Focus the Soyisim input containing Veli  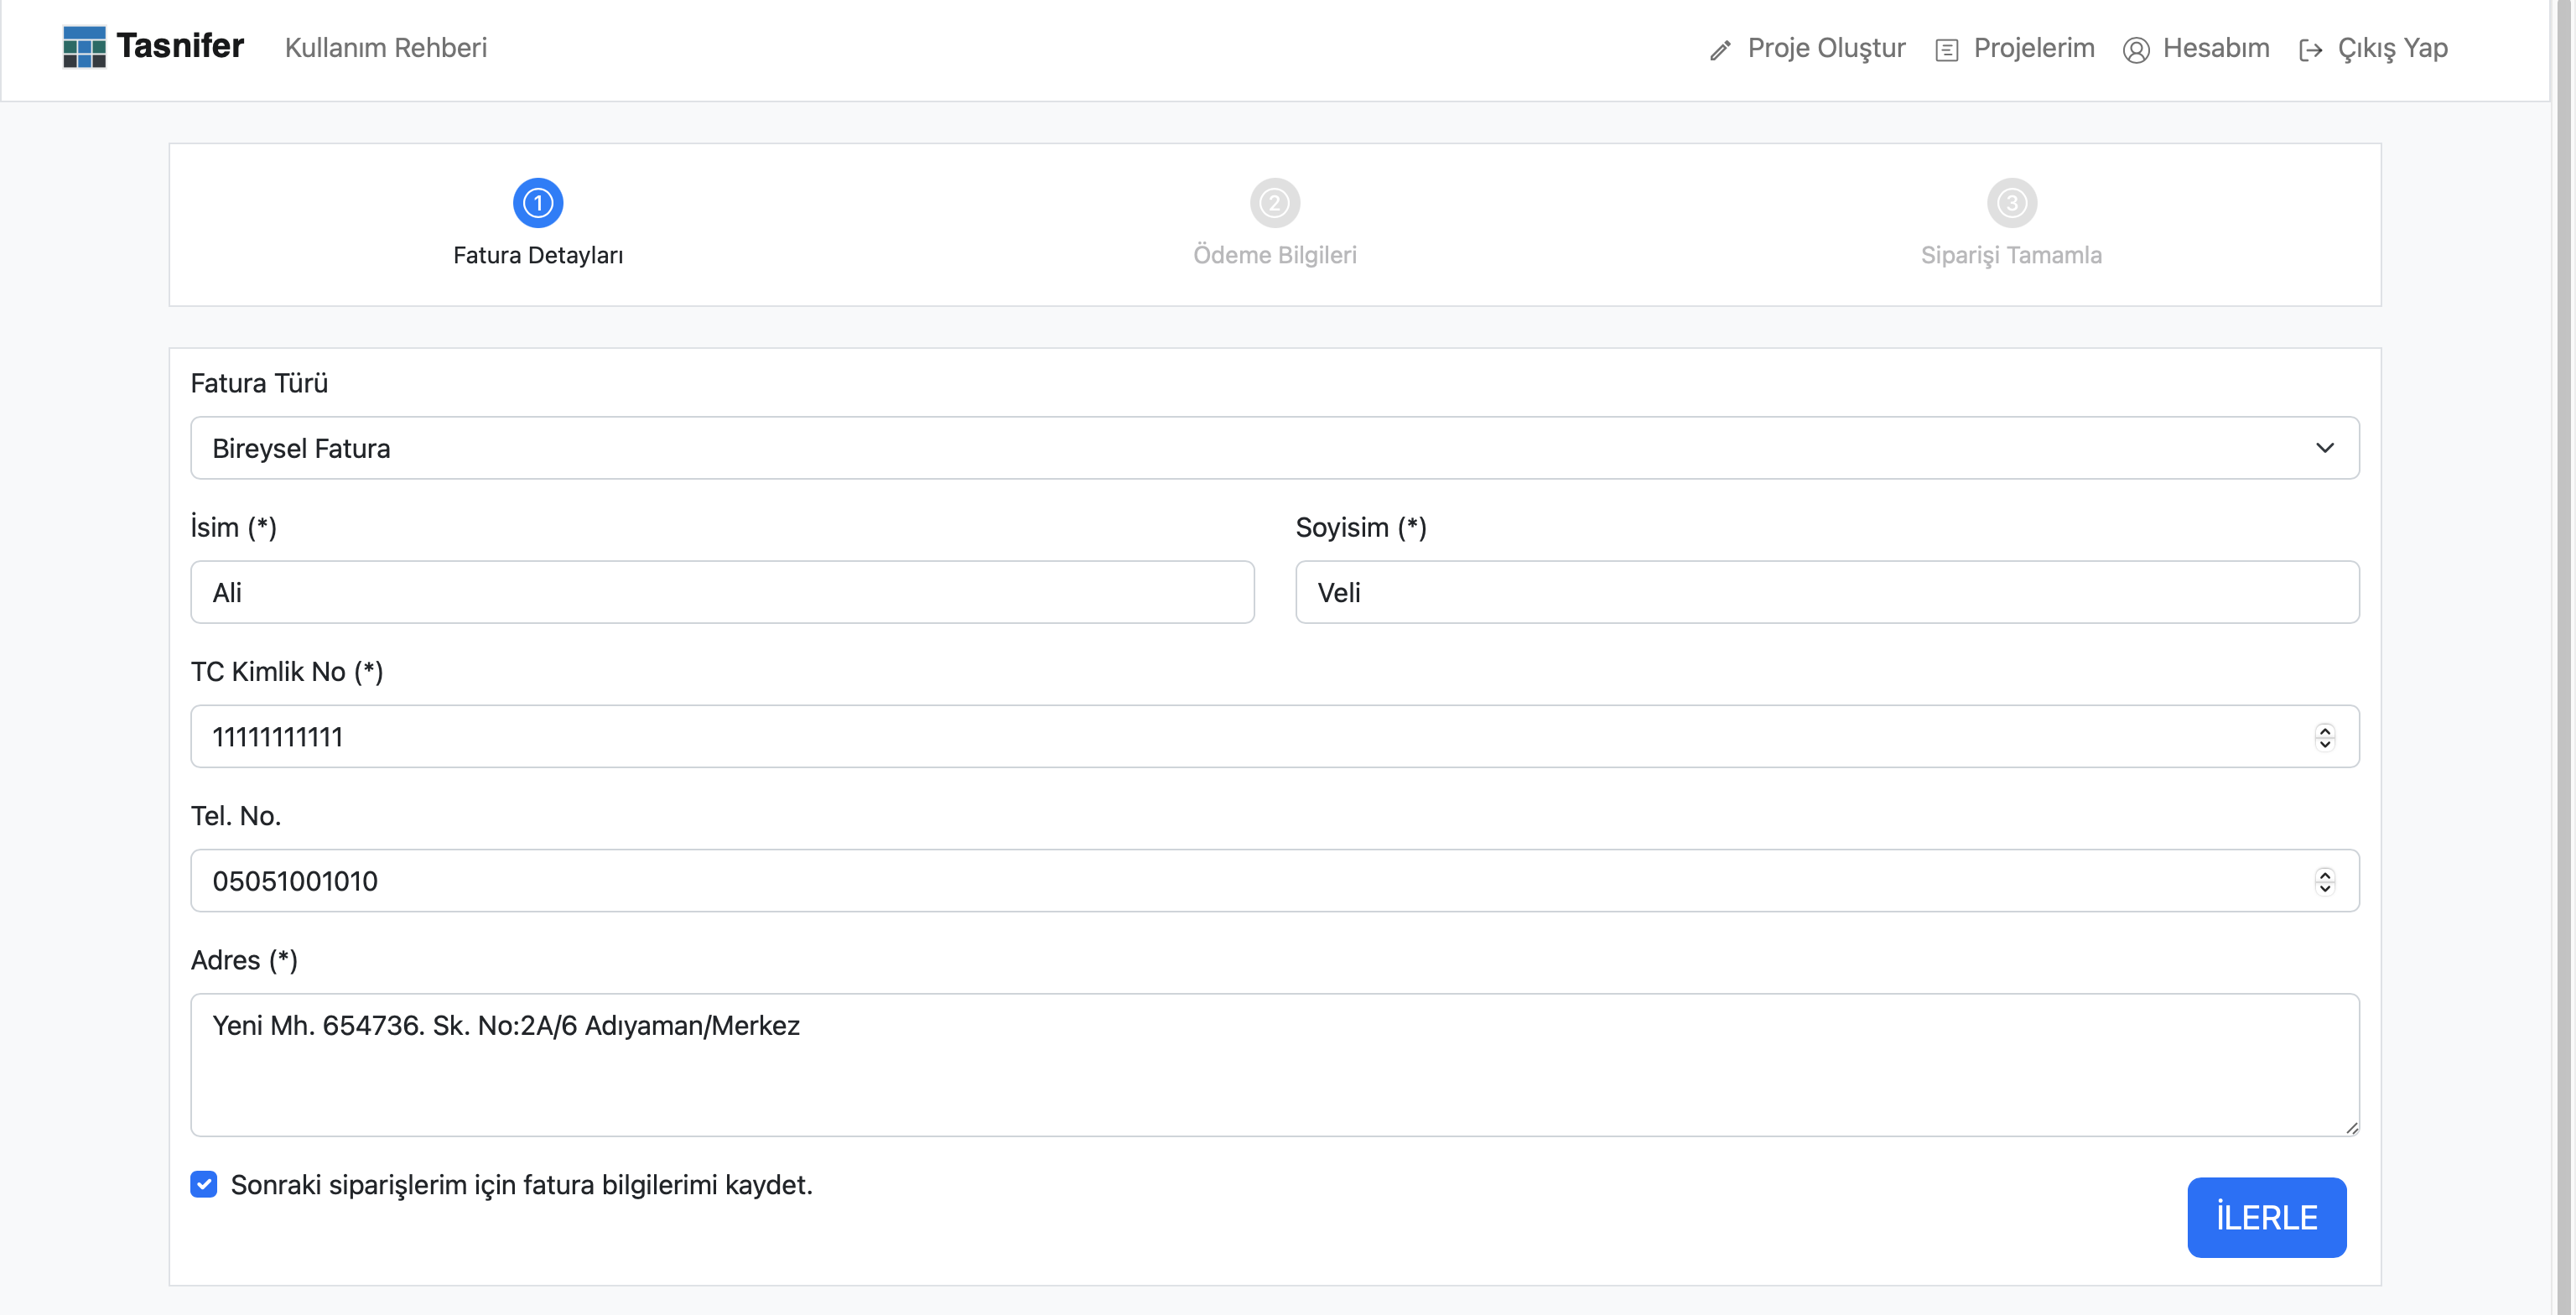pyautogui.click(x=1827, y=592)
